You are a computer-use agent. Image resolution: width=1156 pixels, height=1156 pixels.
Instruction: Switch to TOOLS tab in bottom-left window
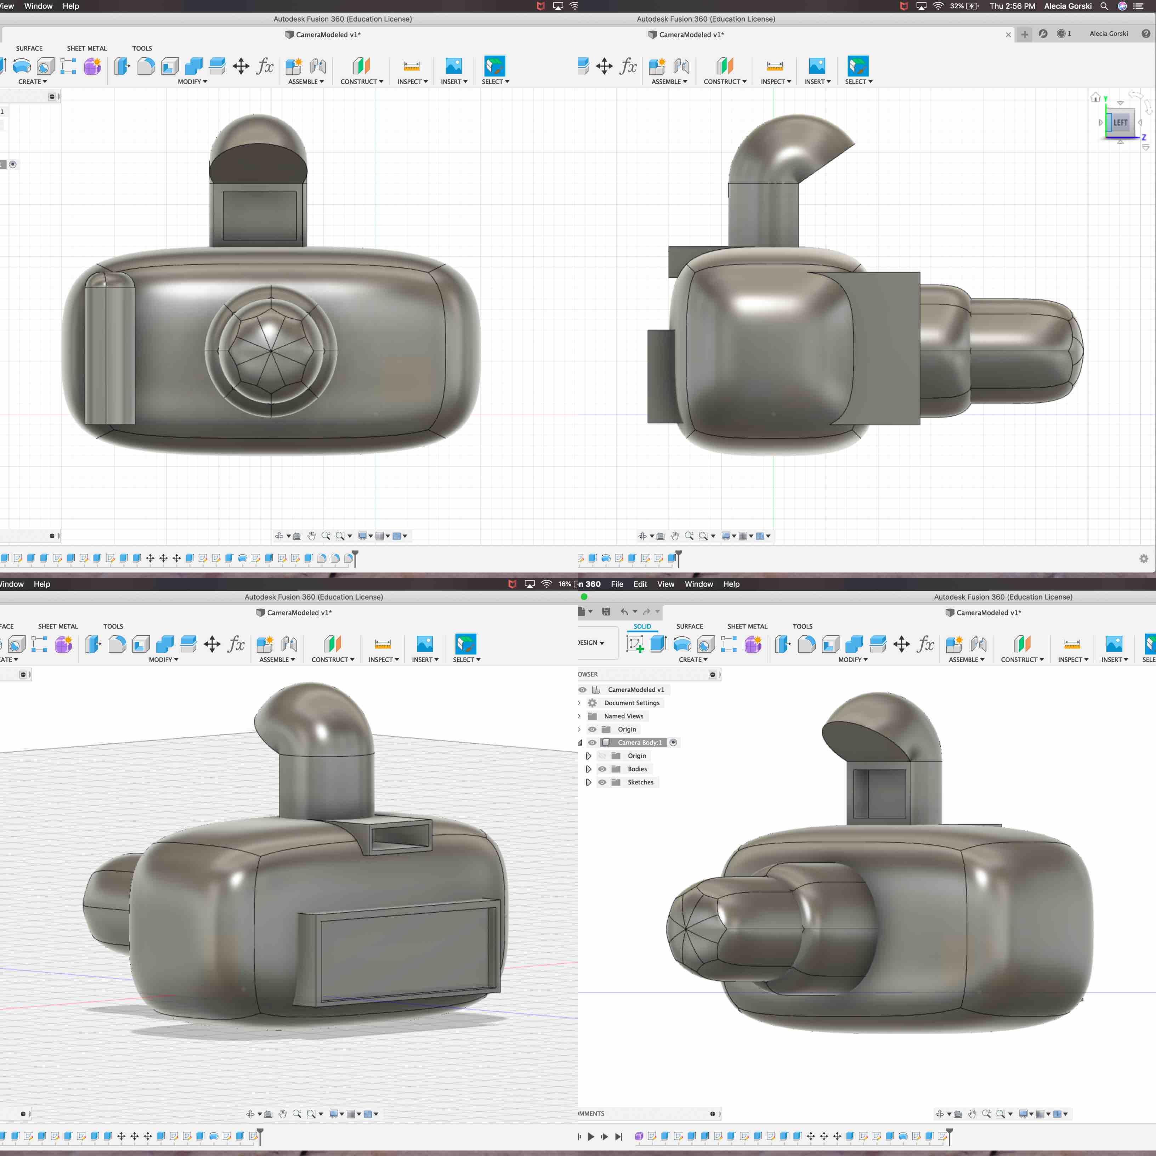point(113,627)
